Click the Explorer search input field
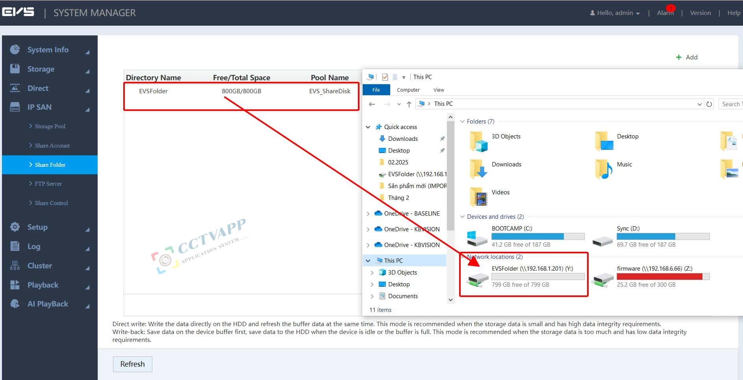 [731, 104]
